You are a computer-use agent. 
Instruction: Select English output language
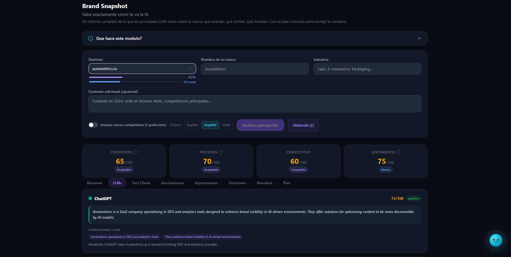(192, 125)
